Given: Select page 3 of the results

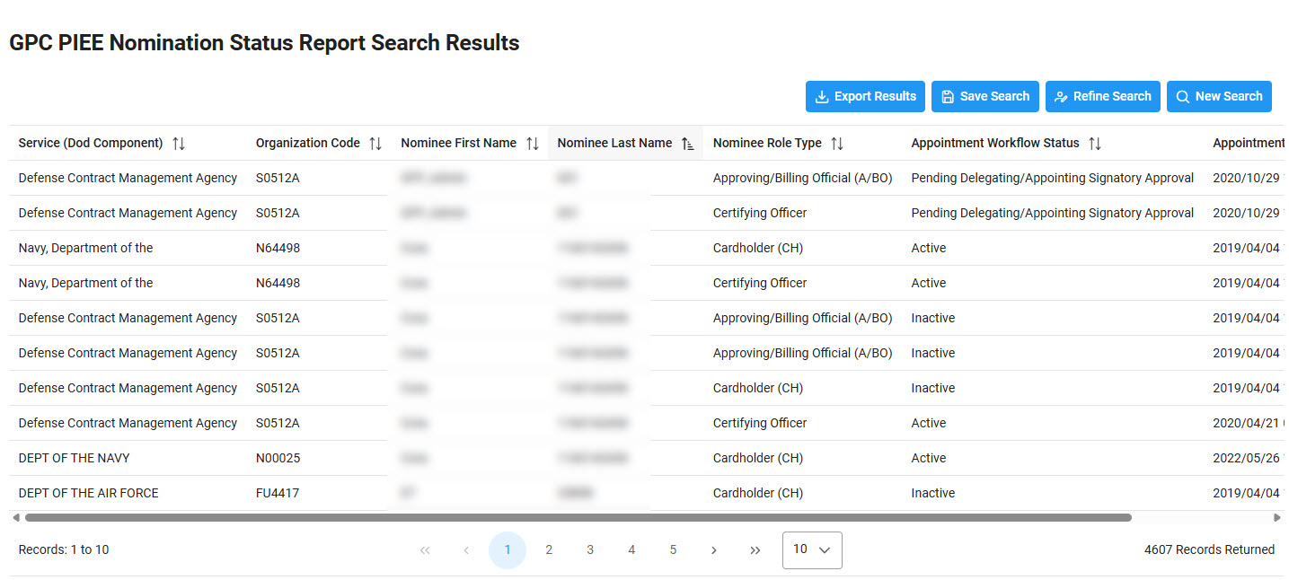Looking at the screenshot, I should tap(590, 549).
